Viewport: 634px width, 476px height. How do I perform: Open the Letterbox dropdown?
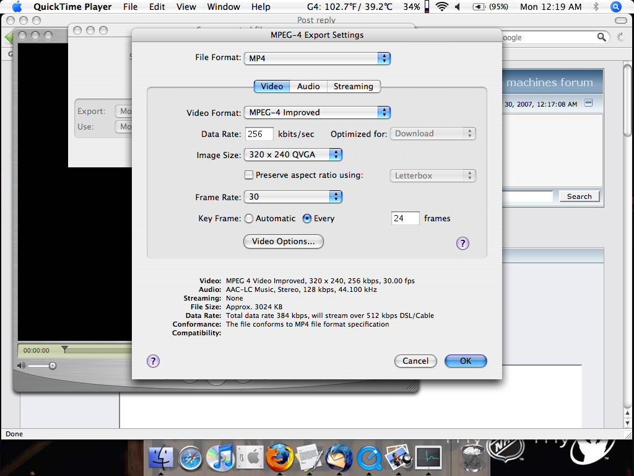(433, 175)
